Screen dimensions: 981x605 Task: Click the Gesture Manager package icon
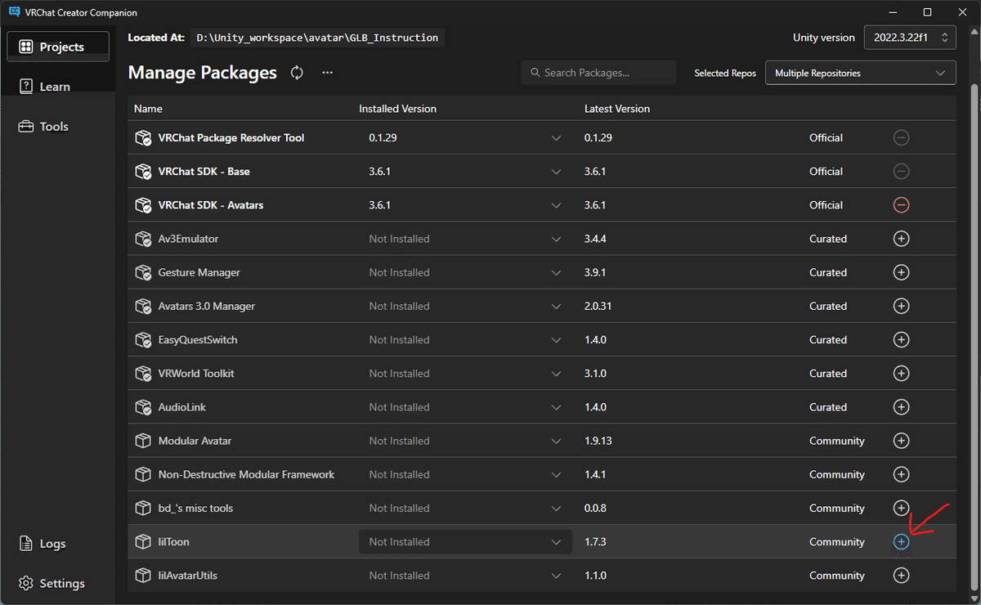(143, 272)
